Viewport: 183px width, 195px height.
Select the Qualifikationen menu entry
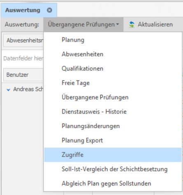113,69
